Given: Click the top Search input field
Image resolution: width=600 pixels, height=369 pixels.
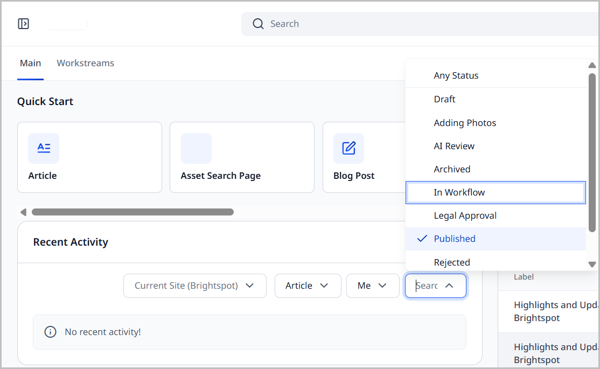Looking at the screenshot, I should pyautogui.click(x=323, y=24).
